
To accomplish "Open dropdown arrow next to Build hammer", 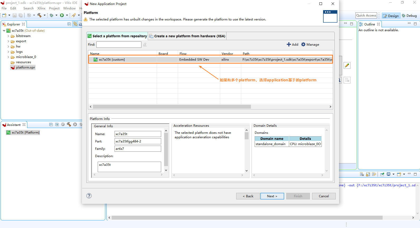I will (45, 15).
